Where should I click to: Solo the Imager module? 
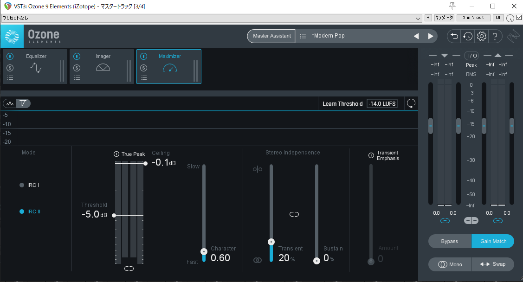coord(77,68)
